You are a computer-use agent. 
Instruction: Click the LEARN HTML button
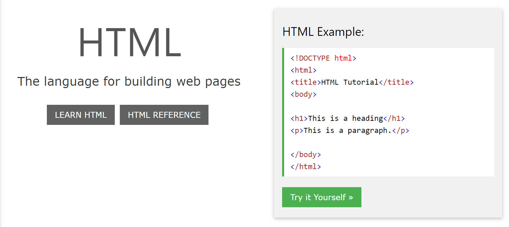[81, 115]
